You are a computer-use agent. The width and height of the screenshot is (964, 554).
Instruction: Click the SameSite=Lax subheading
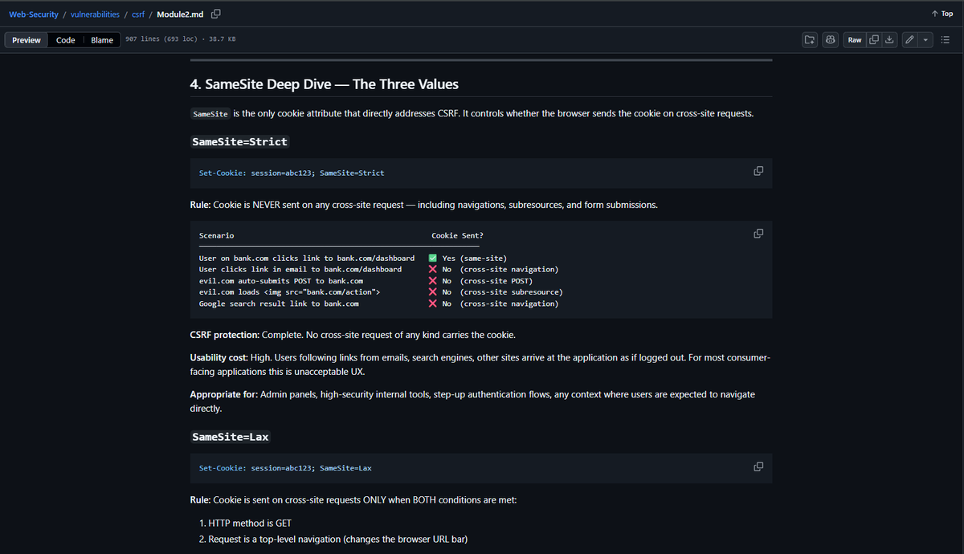[x=231, y=437]
